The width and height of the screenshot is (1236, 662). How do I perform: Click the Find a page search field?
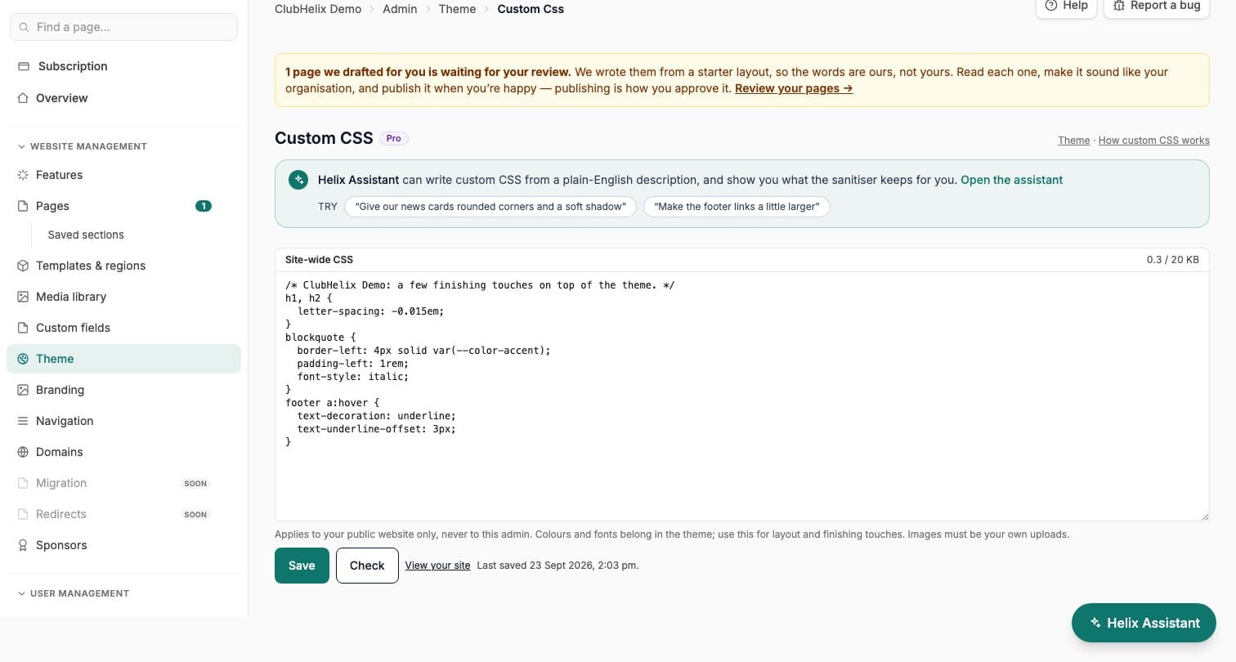pyautogui.click(x=123, y=27)
